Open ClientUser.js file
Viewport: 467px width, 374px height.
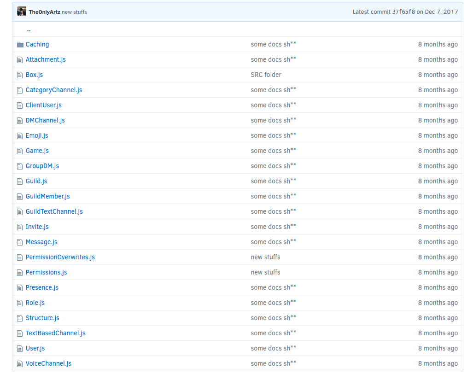pyautogui.click(x=43, y=105)
